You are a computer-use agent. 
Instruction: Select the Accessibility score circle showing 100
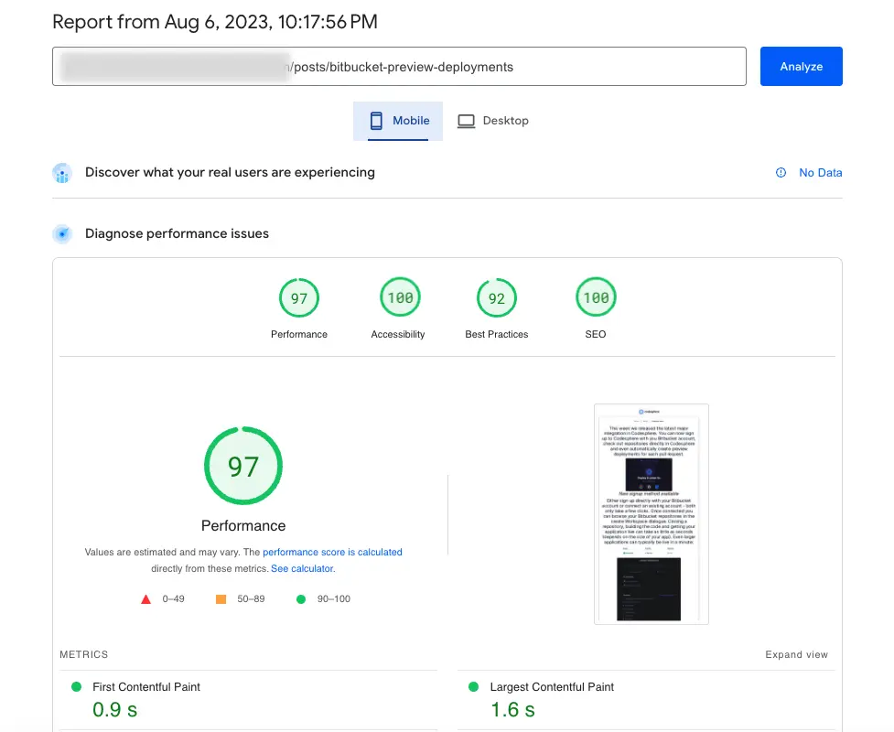(x=398, y=297)
